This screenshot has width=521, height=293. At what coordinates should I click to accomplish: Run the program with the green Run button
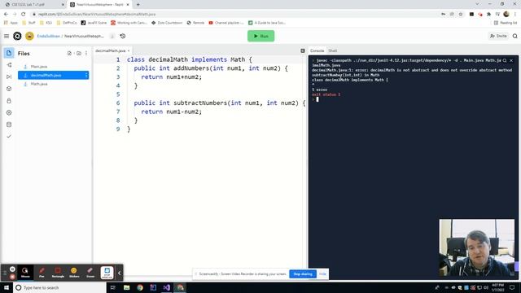pyautogui.click(x=260, y=36)
